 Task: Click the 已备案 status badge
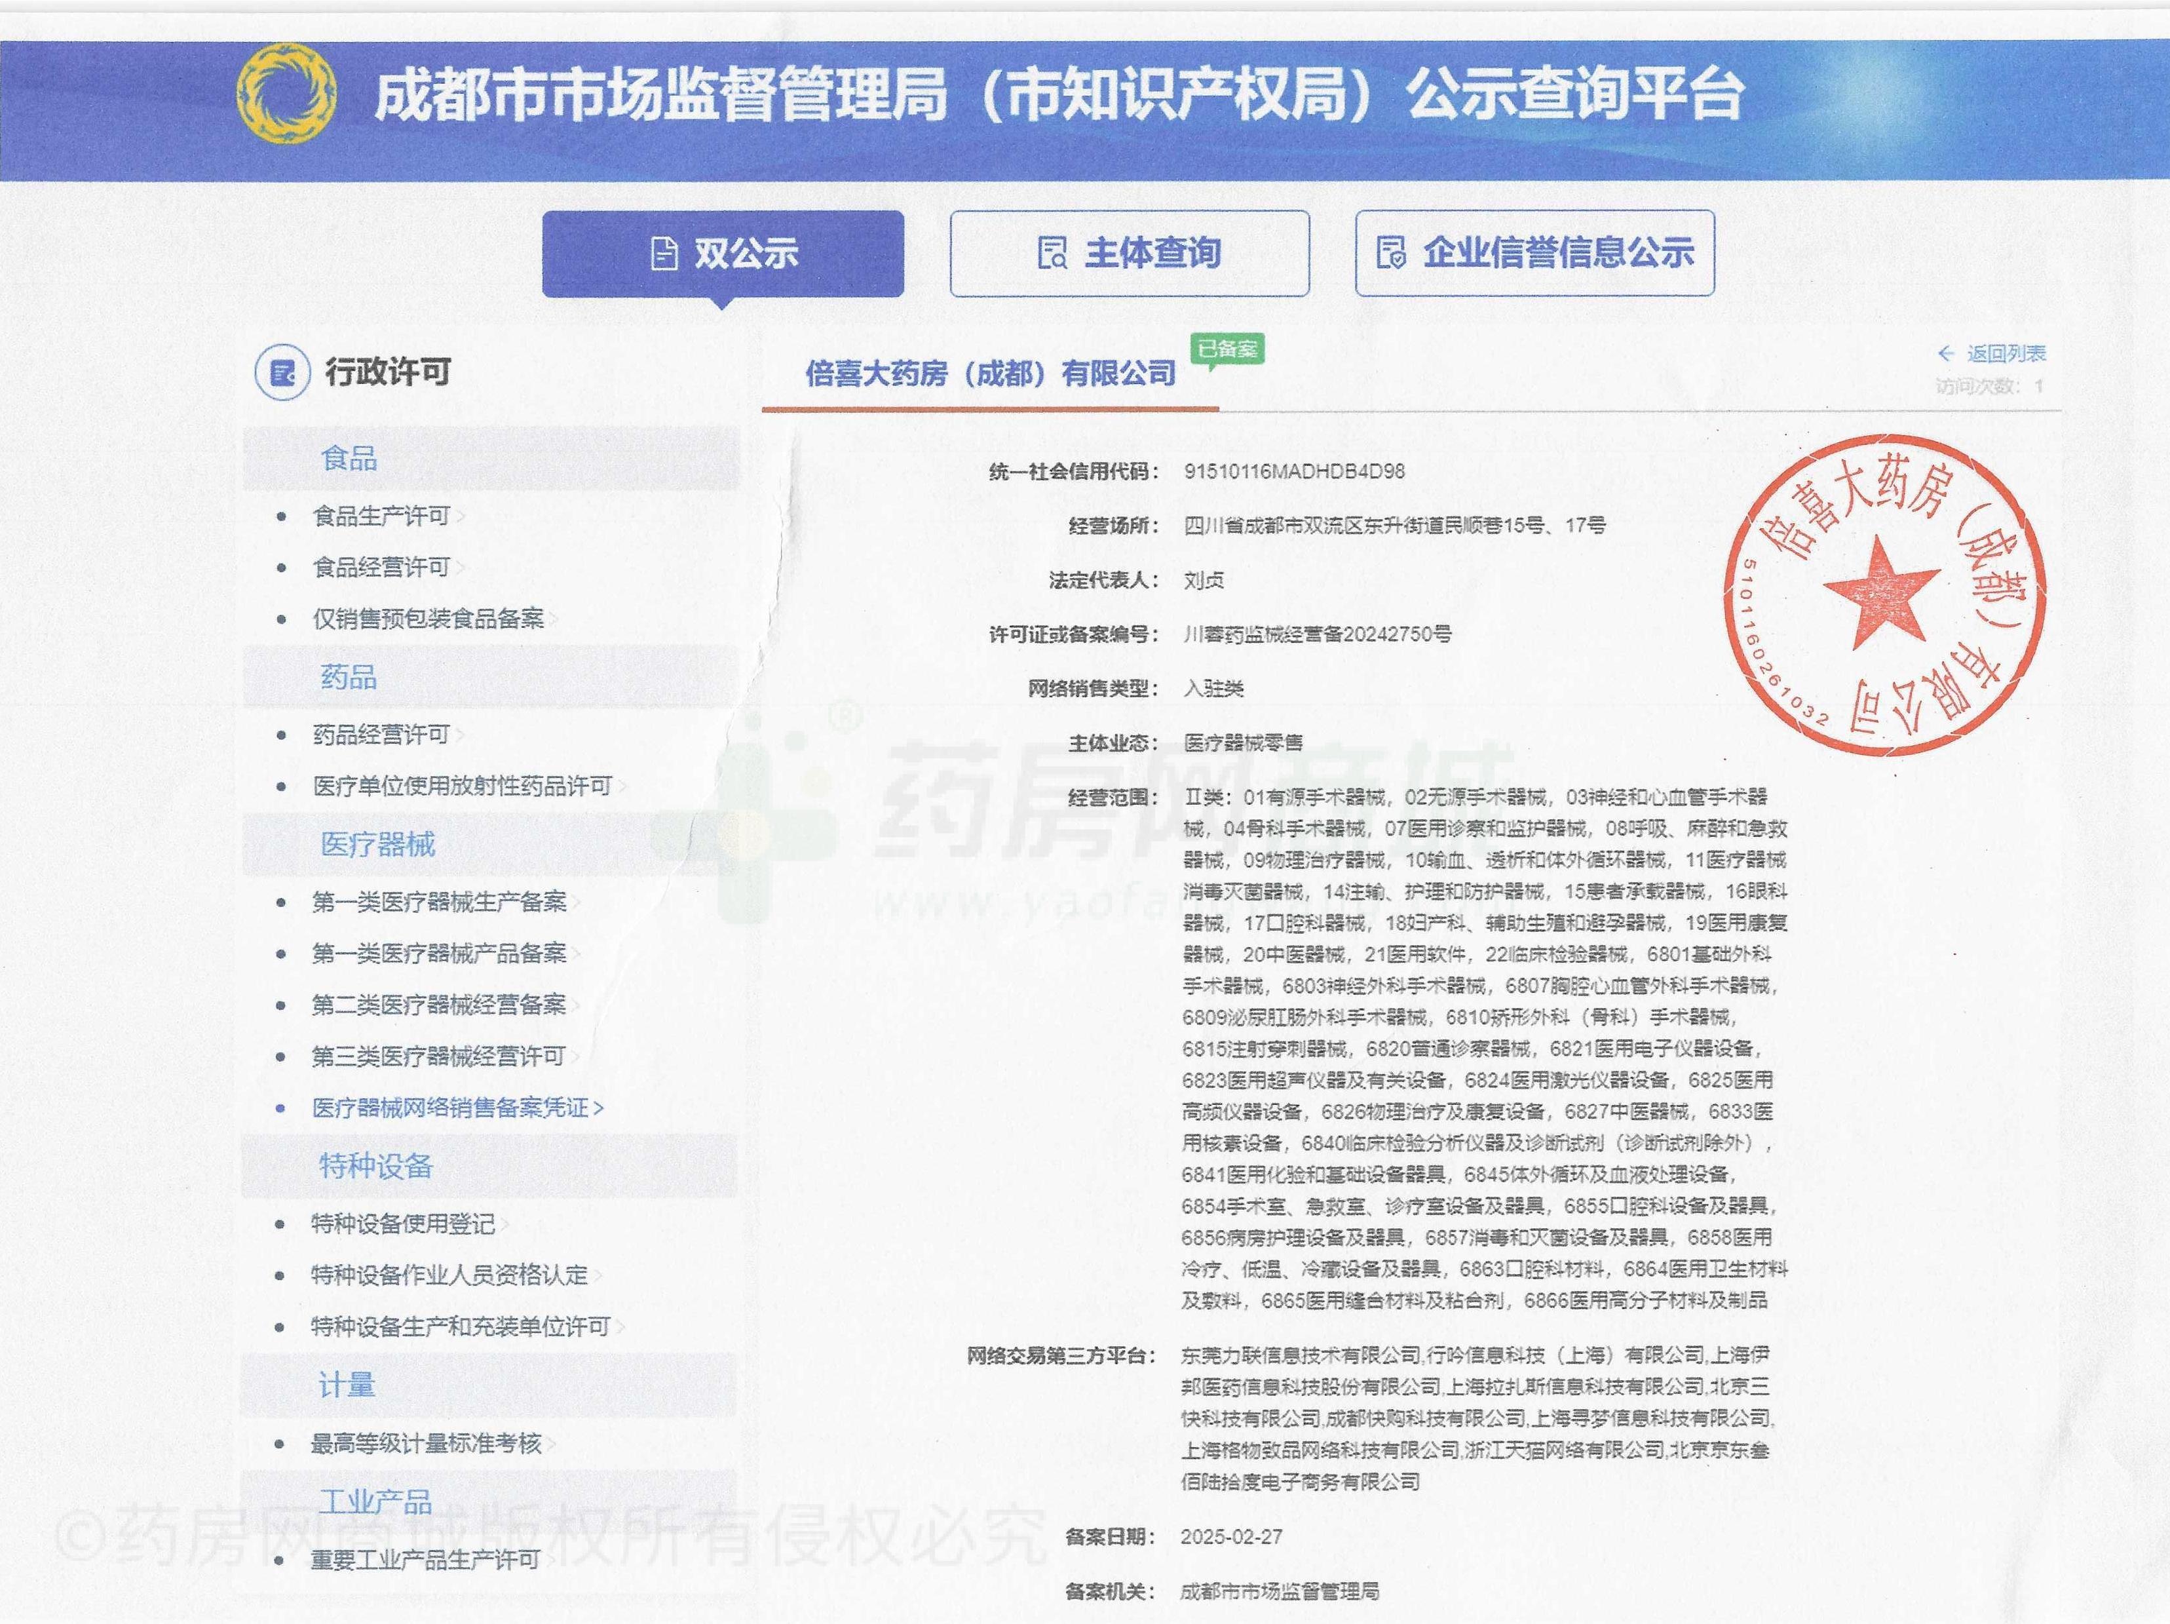tap(1227, 349)
